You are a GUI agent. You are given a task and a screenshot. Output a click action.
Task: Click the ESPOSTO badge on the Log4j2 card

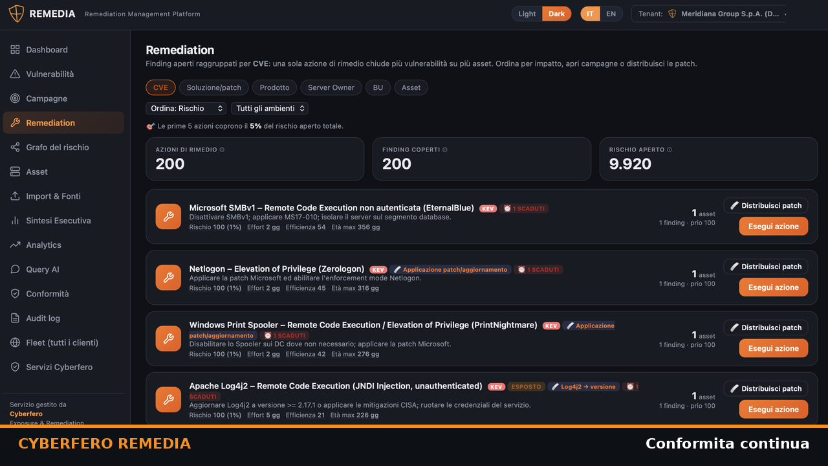(526, 386)
